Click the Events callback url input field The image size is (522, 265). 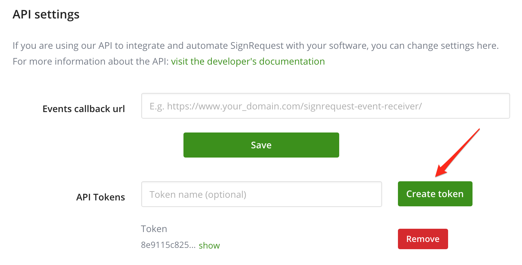click(x=325, y=106)
